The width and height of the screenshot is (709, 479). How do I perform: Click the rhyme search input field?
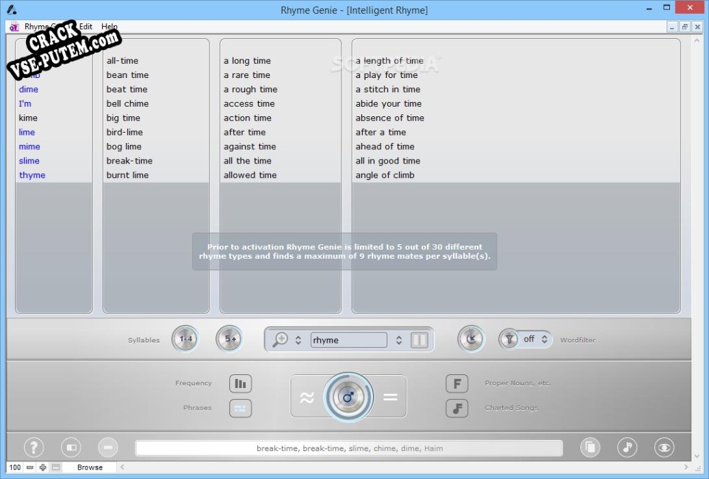[348, 340]
